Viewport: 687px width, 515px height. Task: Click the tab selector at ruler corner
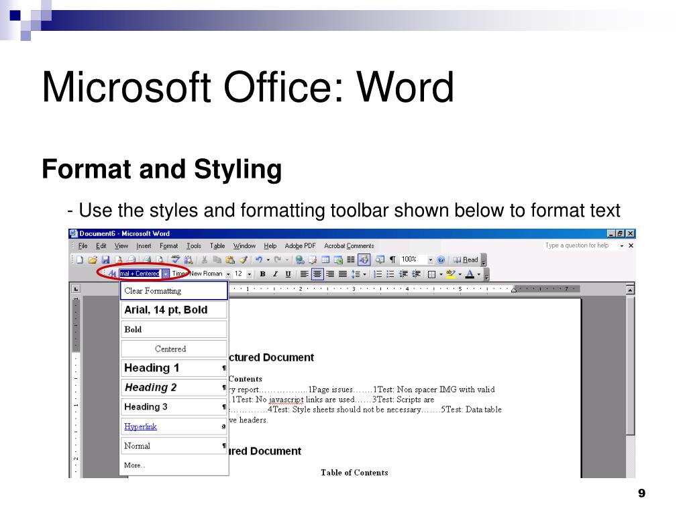[76, 289]
